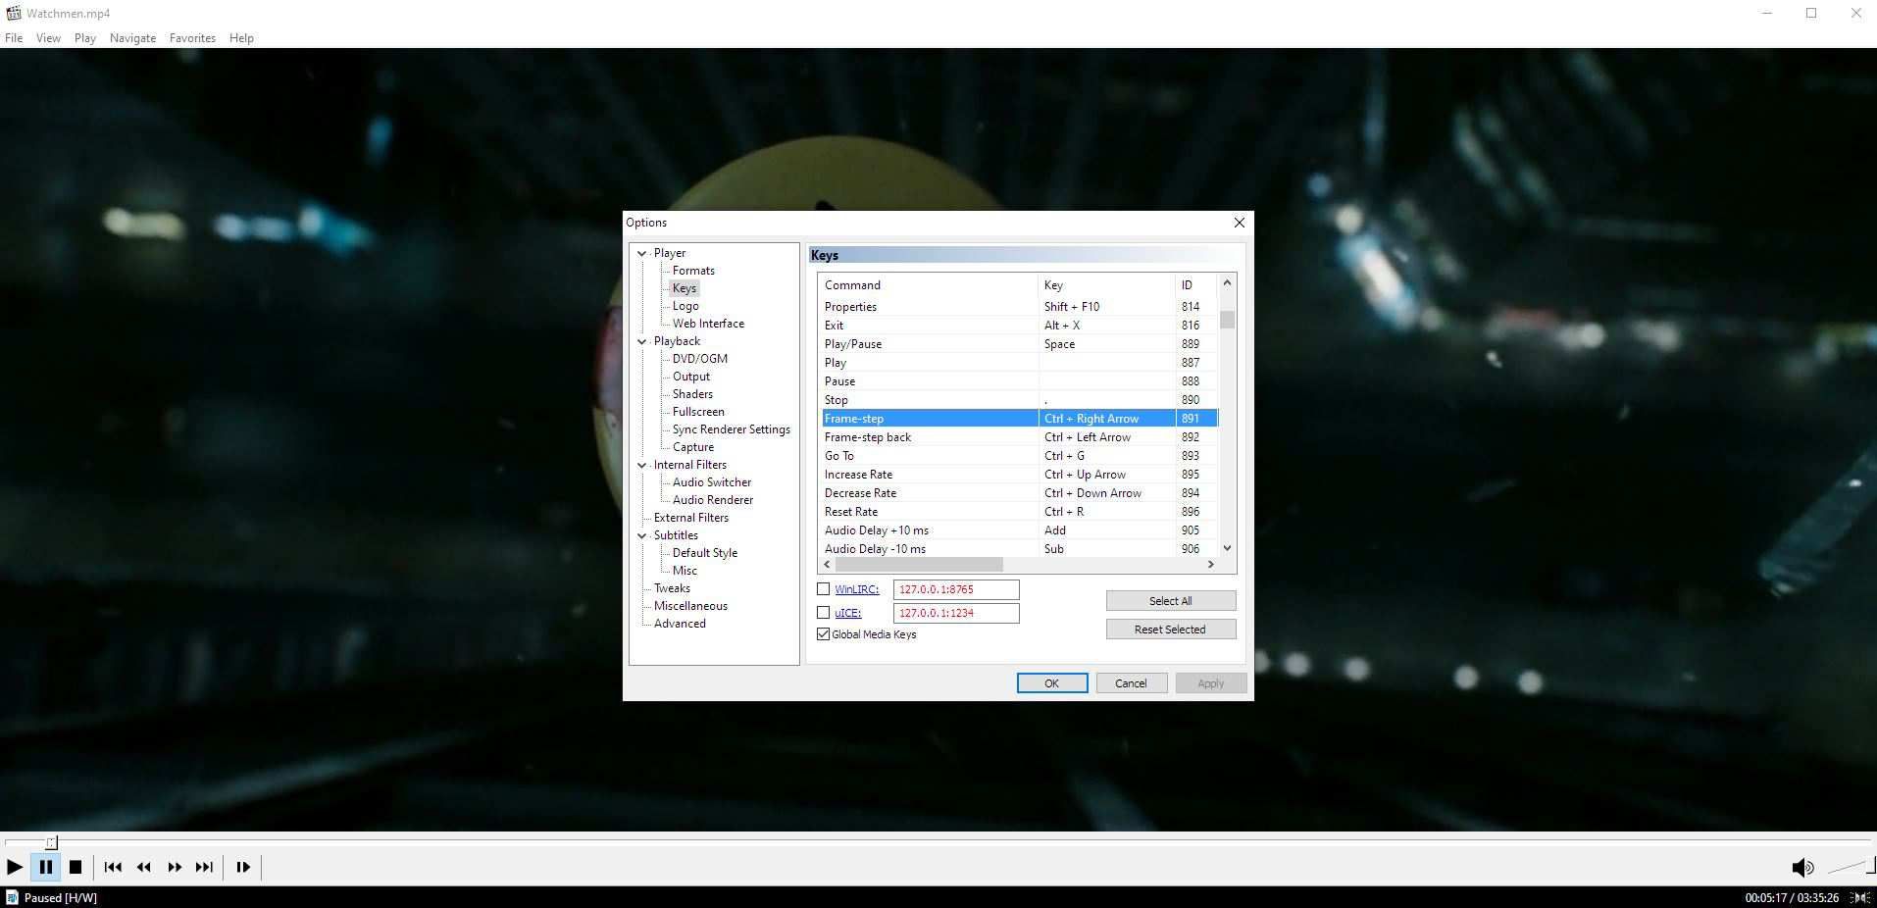Screen dimensions: 1877x908
Task: Select Sync Renderer Settings in the tree
Action: click(732, 429)
